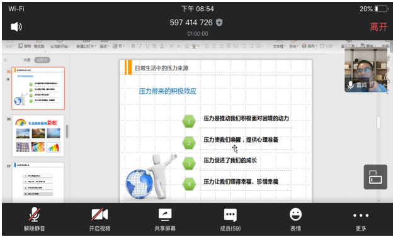393x237 pixels.
Task: Turn on camera with 开启视频
Action: coord(100,219)
